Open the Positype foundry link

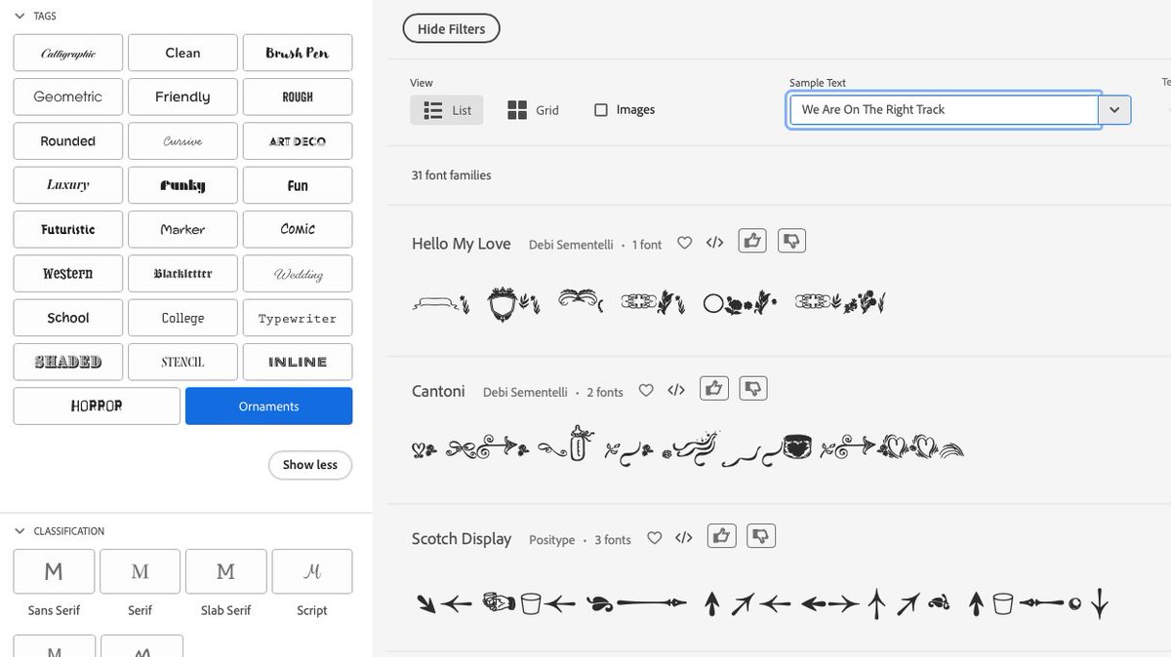(552, 540)
